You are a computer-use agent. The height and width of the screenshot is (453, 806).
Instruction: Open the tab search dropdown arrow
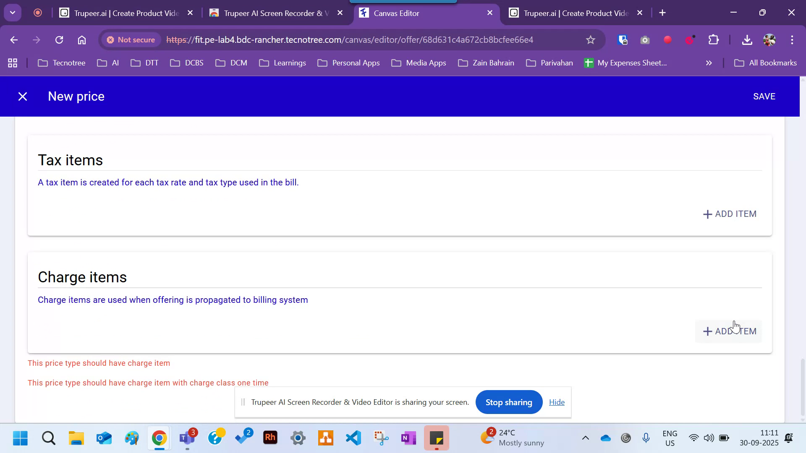tap(12, 12)
